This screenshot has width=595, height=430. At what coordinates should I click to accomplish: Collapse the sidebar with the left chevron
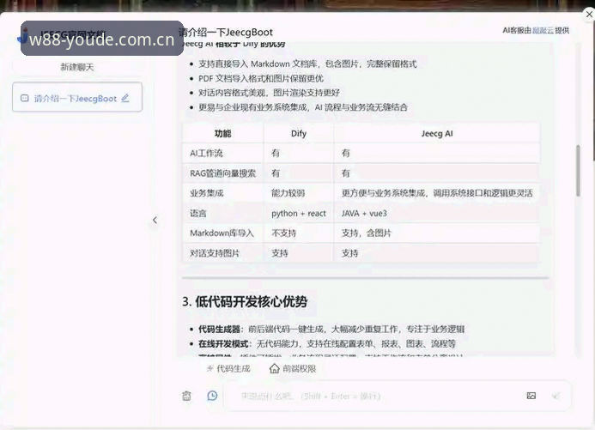(155, 220)
